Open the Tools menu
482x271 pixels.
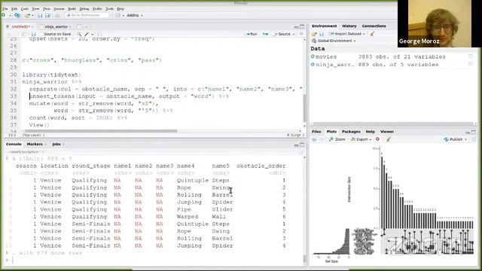109,9
